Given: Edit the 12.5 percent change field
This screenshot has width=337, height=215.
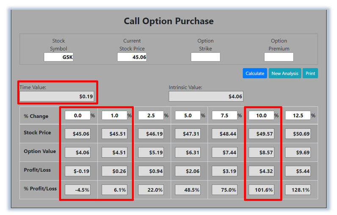Looking at the screenshot, I should pos(298,116).
